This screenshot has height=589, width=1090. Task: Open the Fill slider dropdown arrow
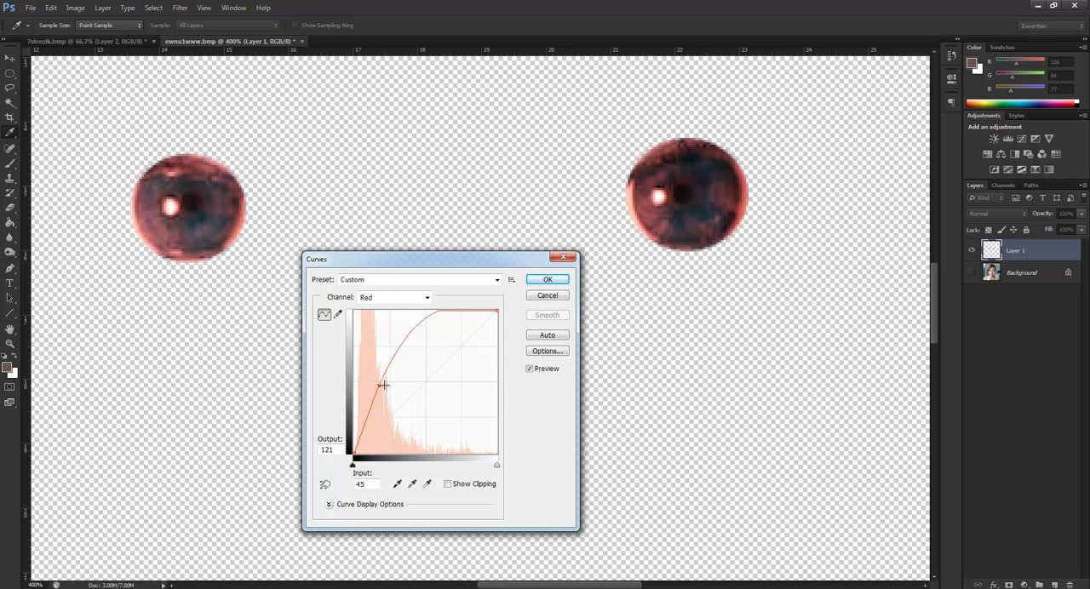coord(1081,230)
